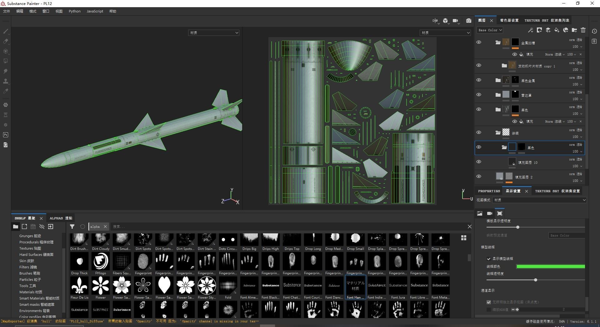Open the 编辑 menu

20,11
